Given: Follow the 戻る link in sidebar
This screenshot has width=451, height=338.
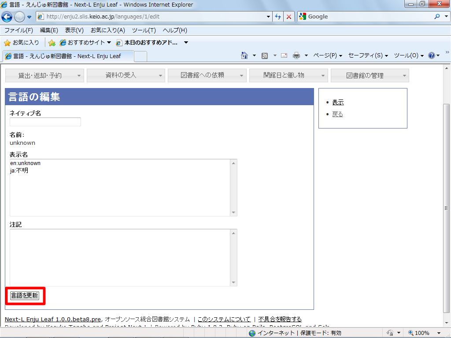Looking at the screenshot, I should (338, 114).
